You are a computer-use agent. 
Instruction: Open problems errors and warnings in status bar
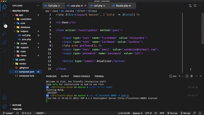tap(26, 113)
